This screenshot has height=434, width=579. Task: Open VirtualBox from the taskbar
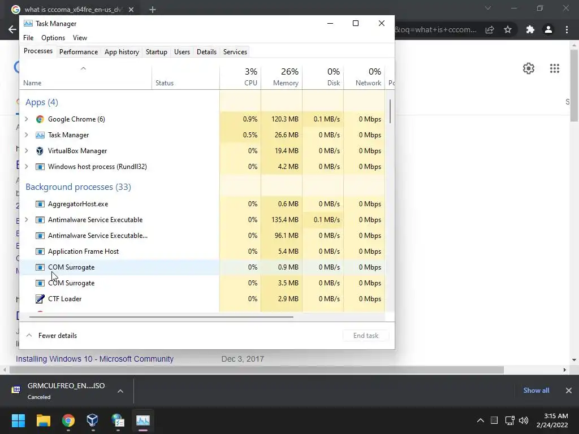click(x=92, y=420)
